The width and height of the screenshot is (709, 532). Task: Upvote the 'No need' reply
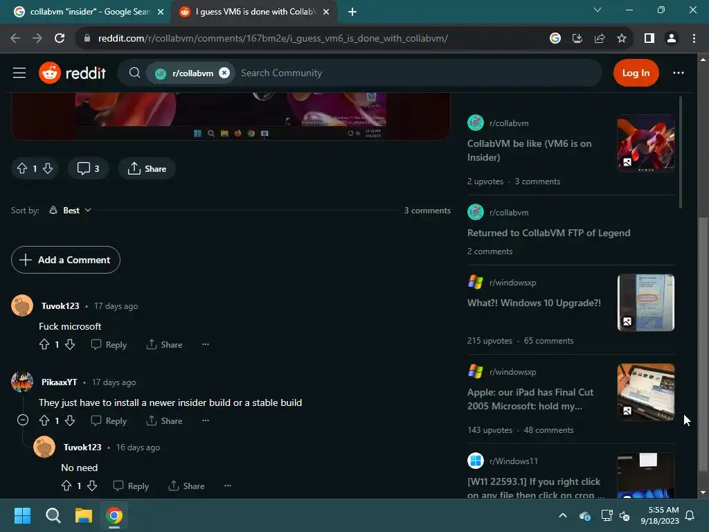pyautogui.click(x=66, y=486)
